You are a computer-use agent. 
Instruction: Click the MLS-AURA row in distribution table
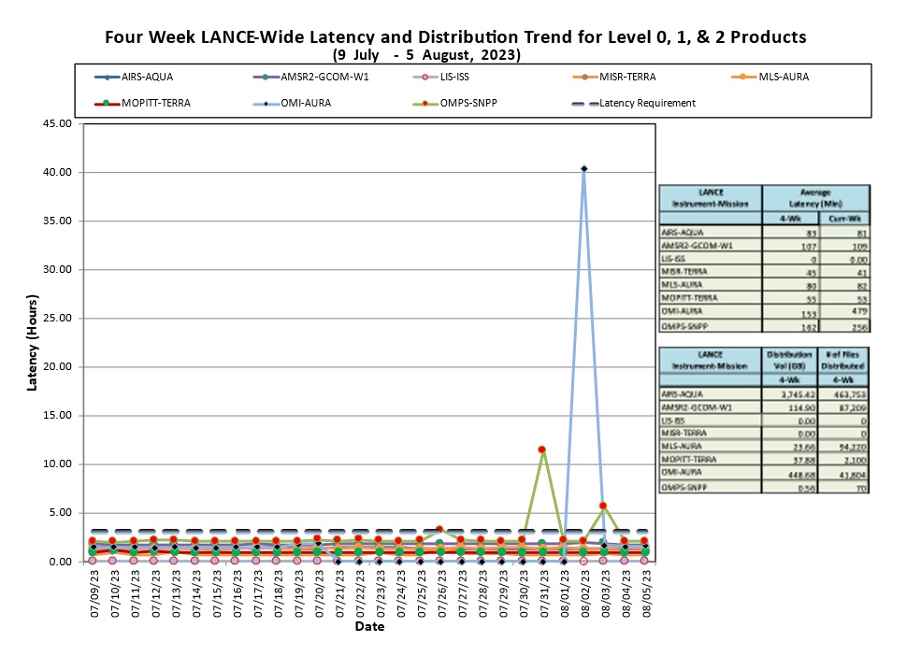[x=764, y=447]
